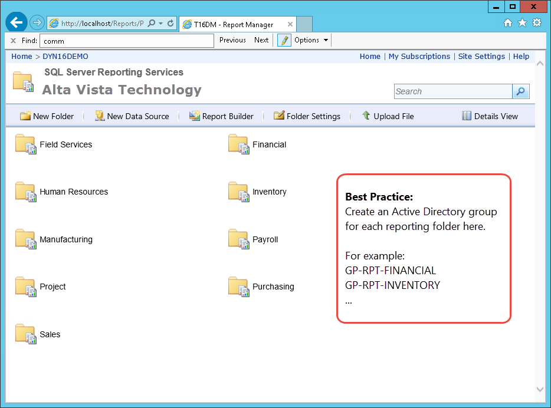
Task: Click the browser Back arrow button
Action: coord(16,22)
